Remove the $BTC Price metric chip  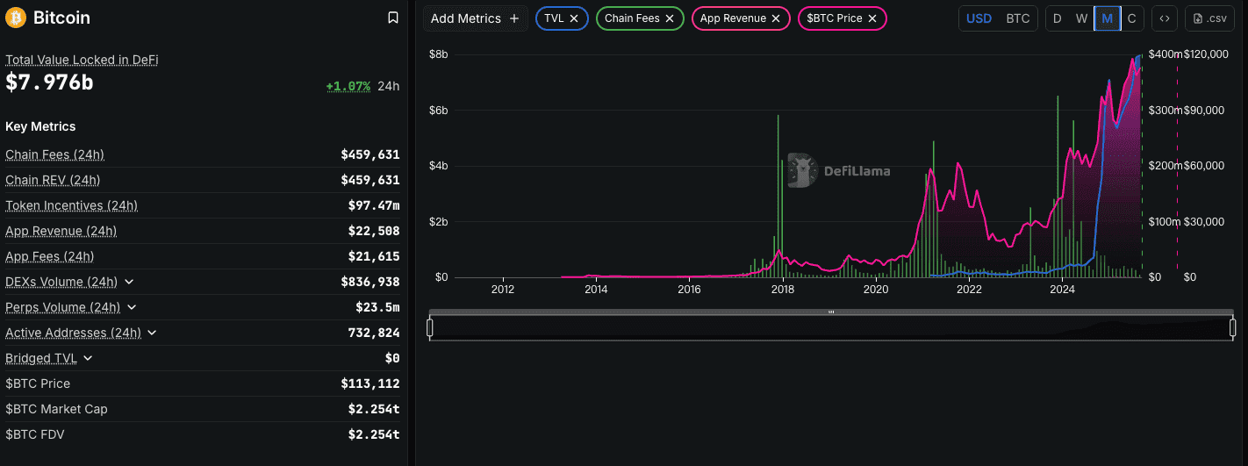872,18
